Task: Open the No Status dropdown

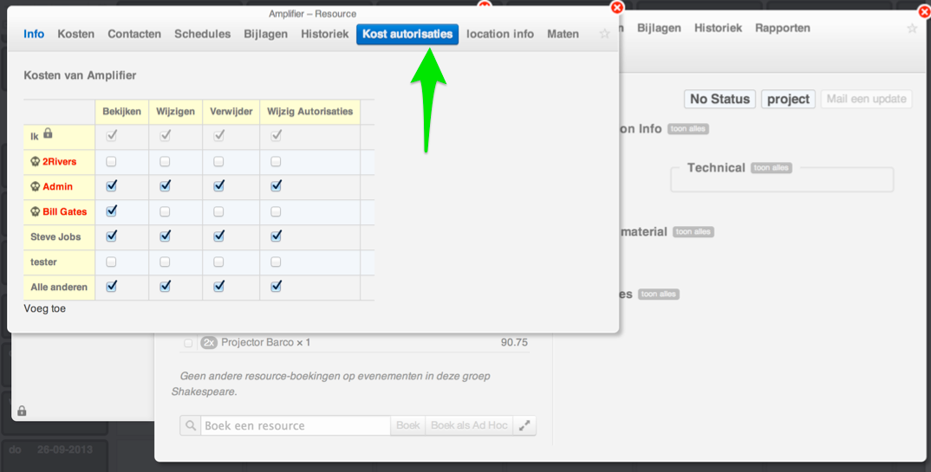Action: (719, 100)
